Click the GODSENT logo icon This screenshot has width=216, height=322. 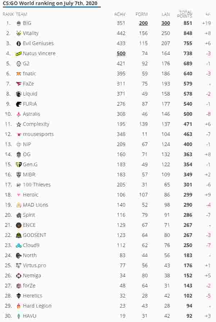(19, 235)
